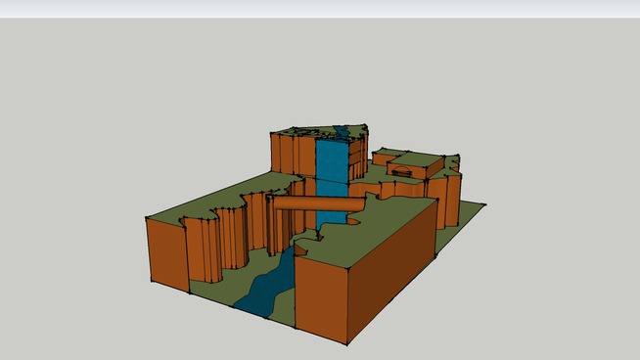Select the tall brown tower left wall
The width and height of the screenshot is (640, 360).
293,156
